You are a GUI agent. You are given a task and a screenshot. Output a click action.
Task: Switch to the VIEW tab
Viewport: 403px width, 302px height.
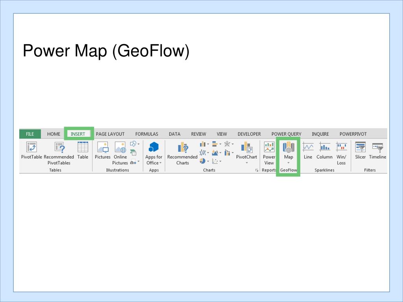222,134
